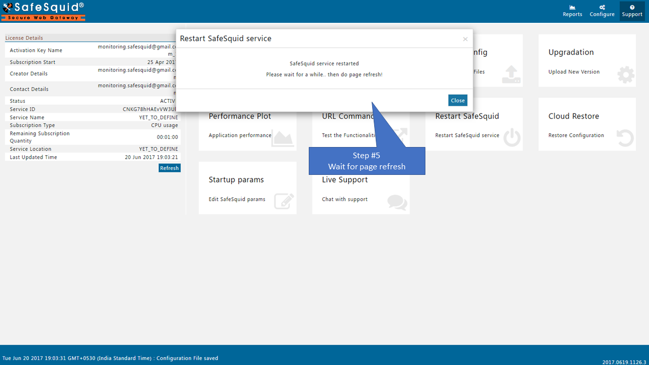Click the Service Name label
The image size is (649, 365).
[x=27, y=118]
